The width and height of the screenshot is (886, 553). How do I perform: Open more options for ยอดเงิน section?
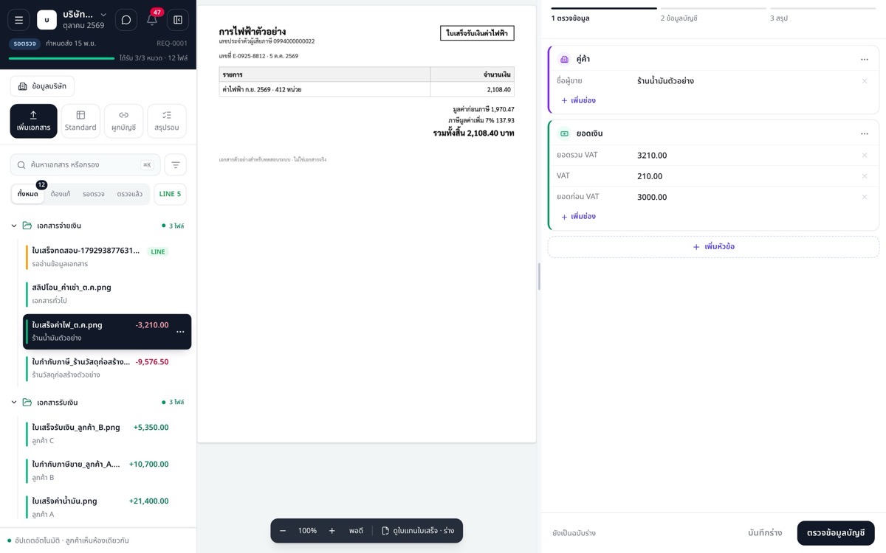865,134
